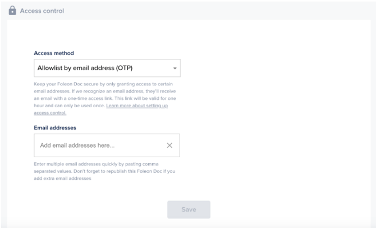This screenshot has height=228, width=376.
Task: Click the Save button
Action: 189,209
